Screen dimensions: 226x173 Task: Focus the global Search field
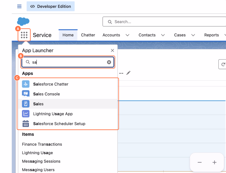click(164, 22)
